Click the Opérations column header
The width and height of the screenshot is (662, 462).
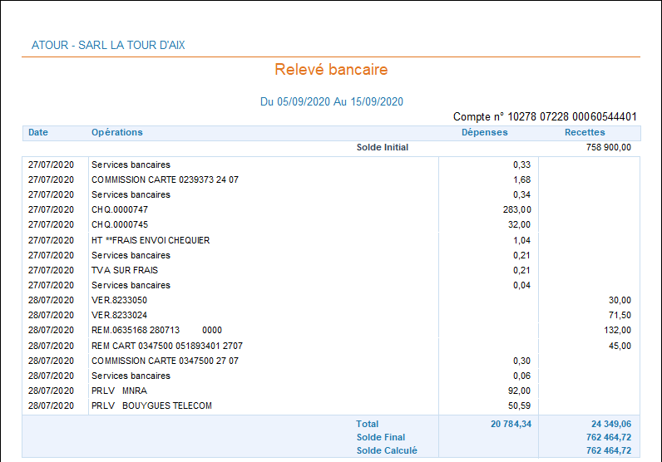[117, 132]
